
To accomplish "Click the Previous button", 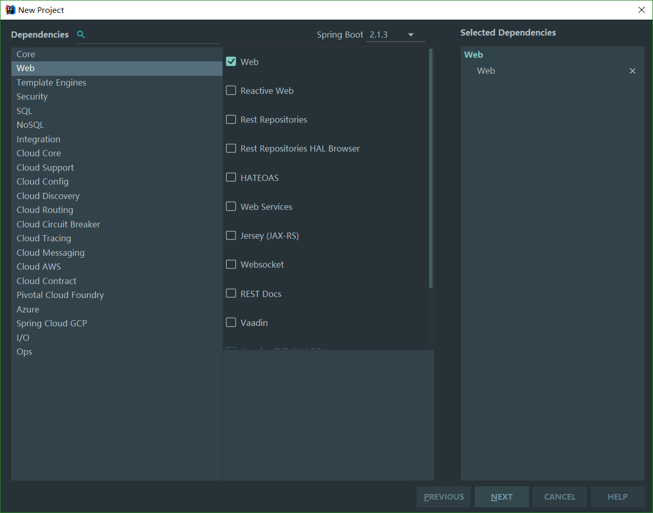I will 443,497.
